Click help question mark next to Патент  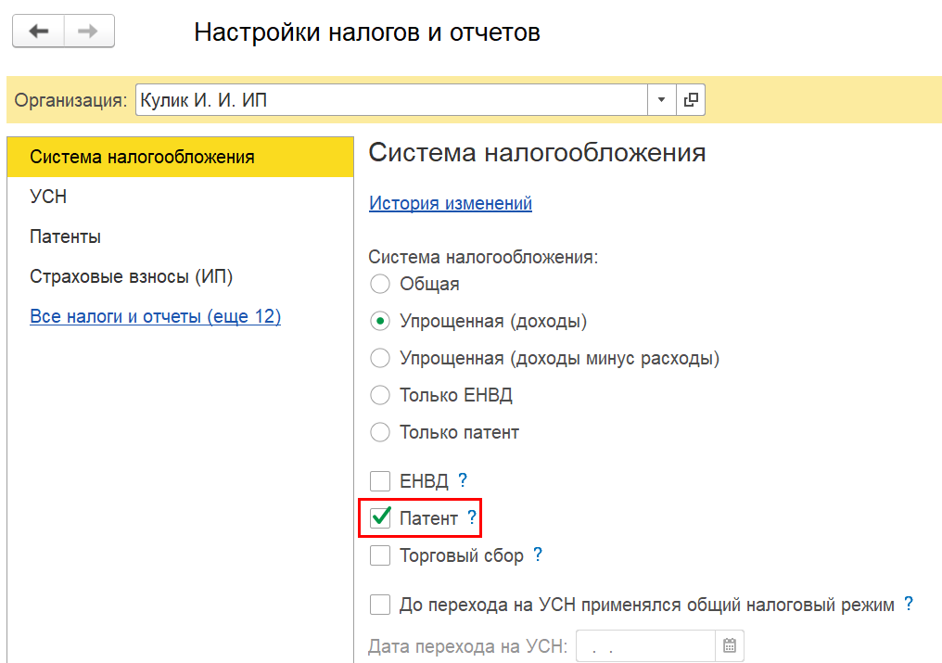point(472,516)
